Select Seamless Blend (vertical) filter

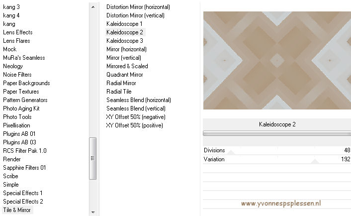coord(136,108)
